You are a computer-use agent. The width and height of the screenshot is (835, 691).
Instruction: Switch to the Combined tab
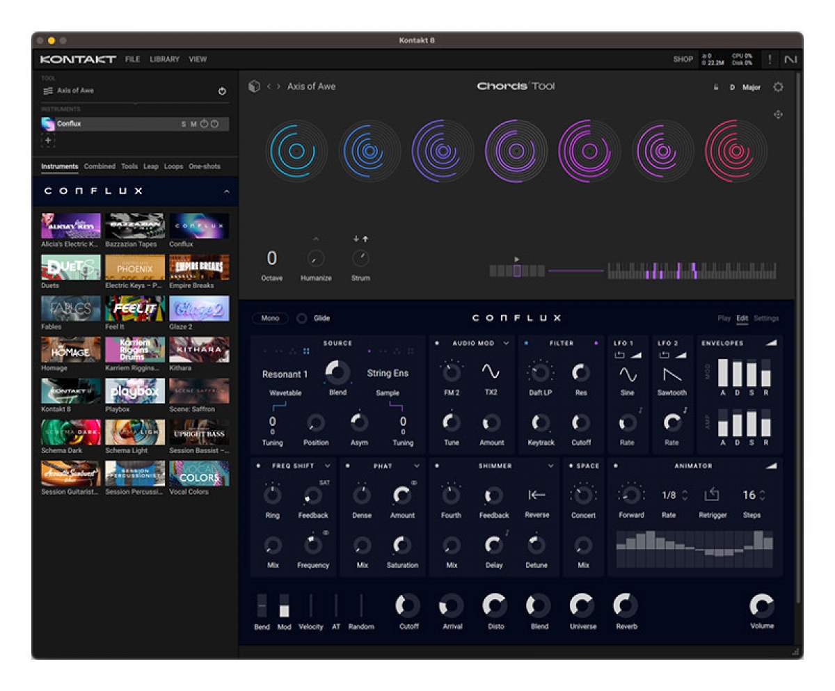point(100,166)
